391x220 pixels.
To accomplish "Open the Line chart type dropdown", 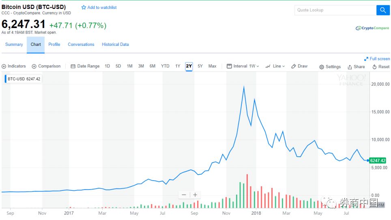I will pyautogui.click(x=275, y=66).
